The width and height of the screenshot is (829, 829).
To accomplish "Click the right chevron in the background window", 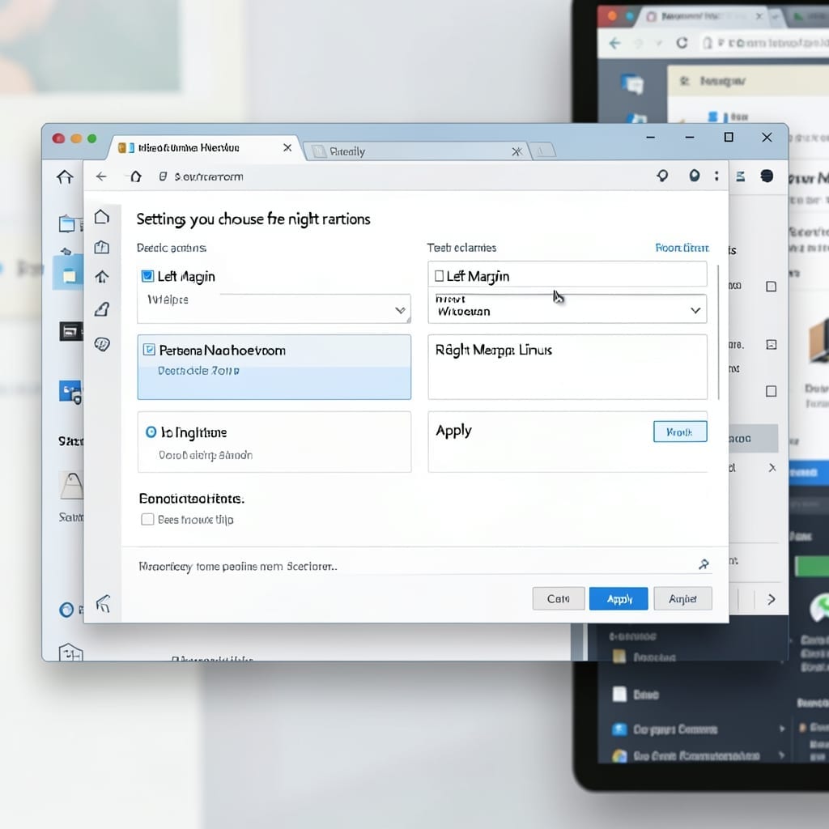I will 772,599.
